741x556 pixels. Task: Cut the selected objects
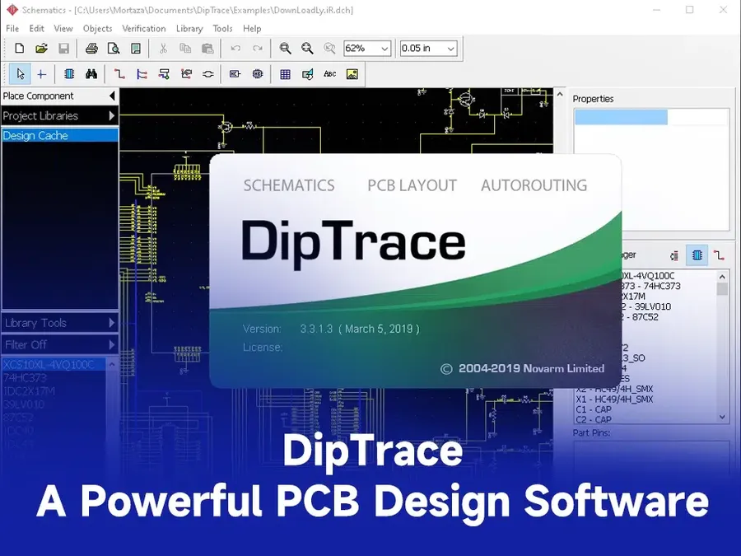click(x=163, y=49)
